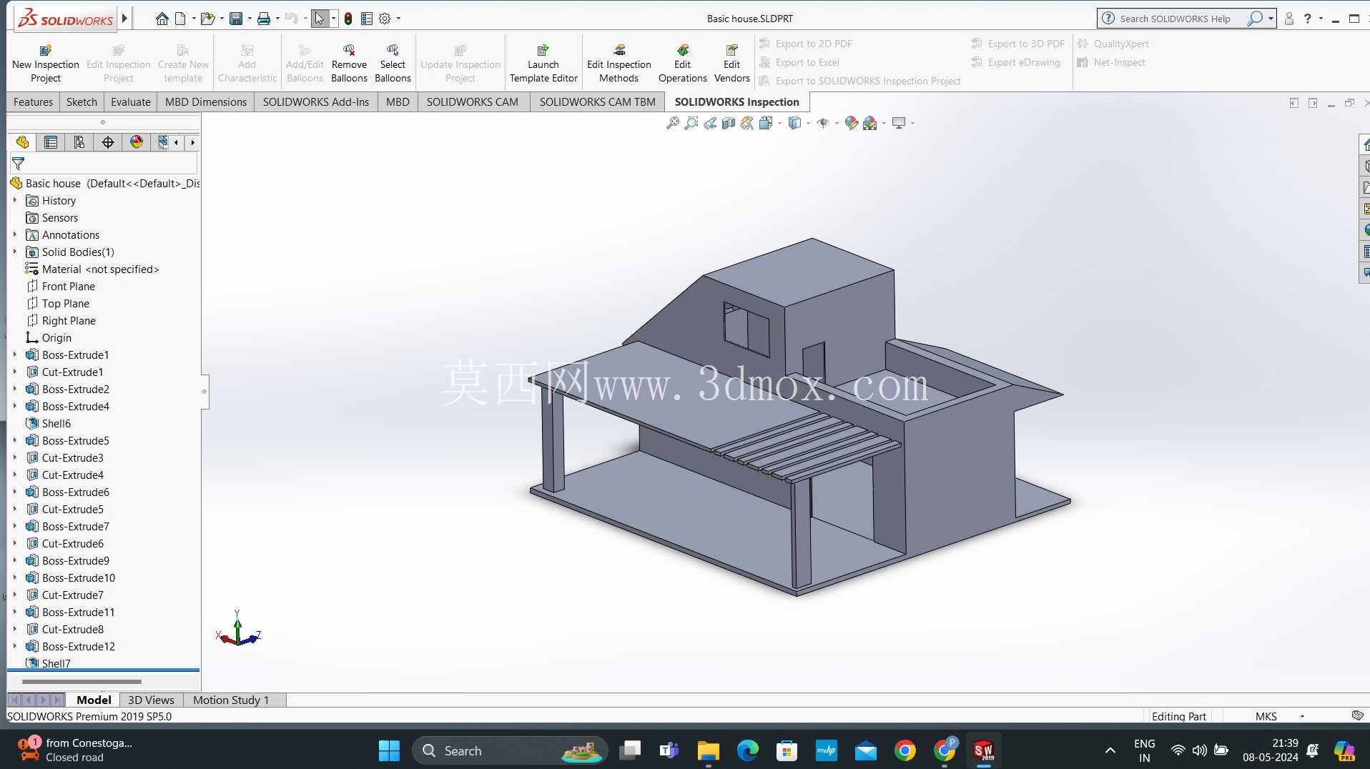This screenshot has height=769, width=1370.
Task: Switch to 3D Views bottom tab
Action: coord(151,700)
